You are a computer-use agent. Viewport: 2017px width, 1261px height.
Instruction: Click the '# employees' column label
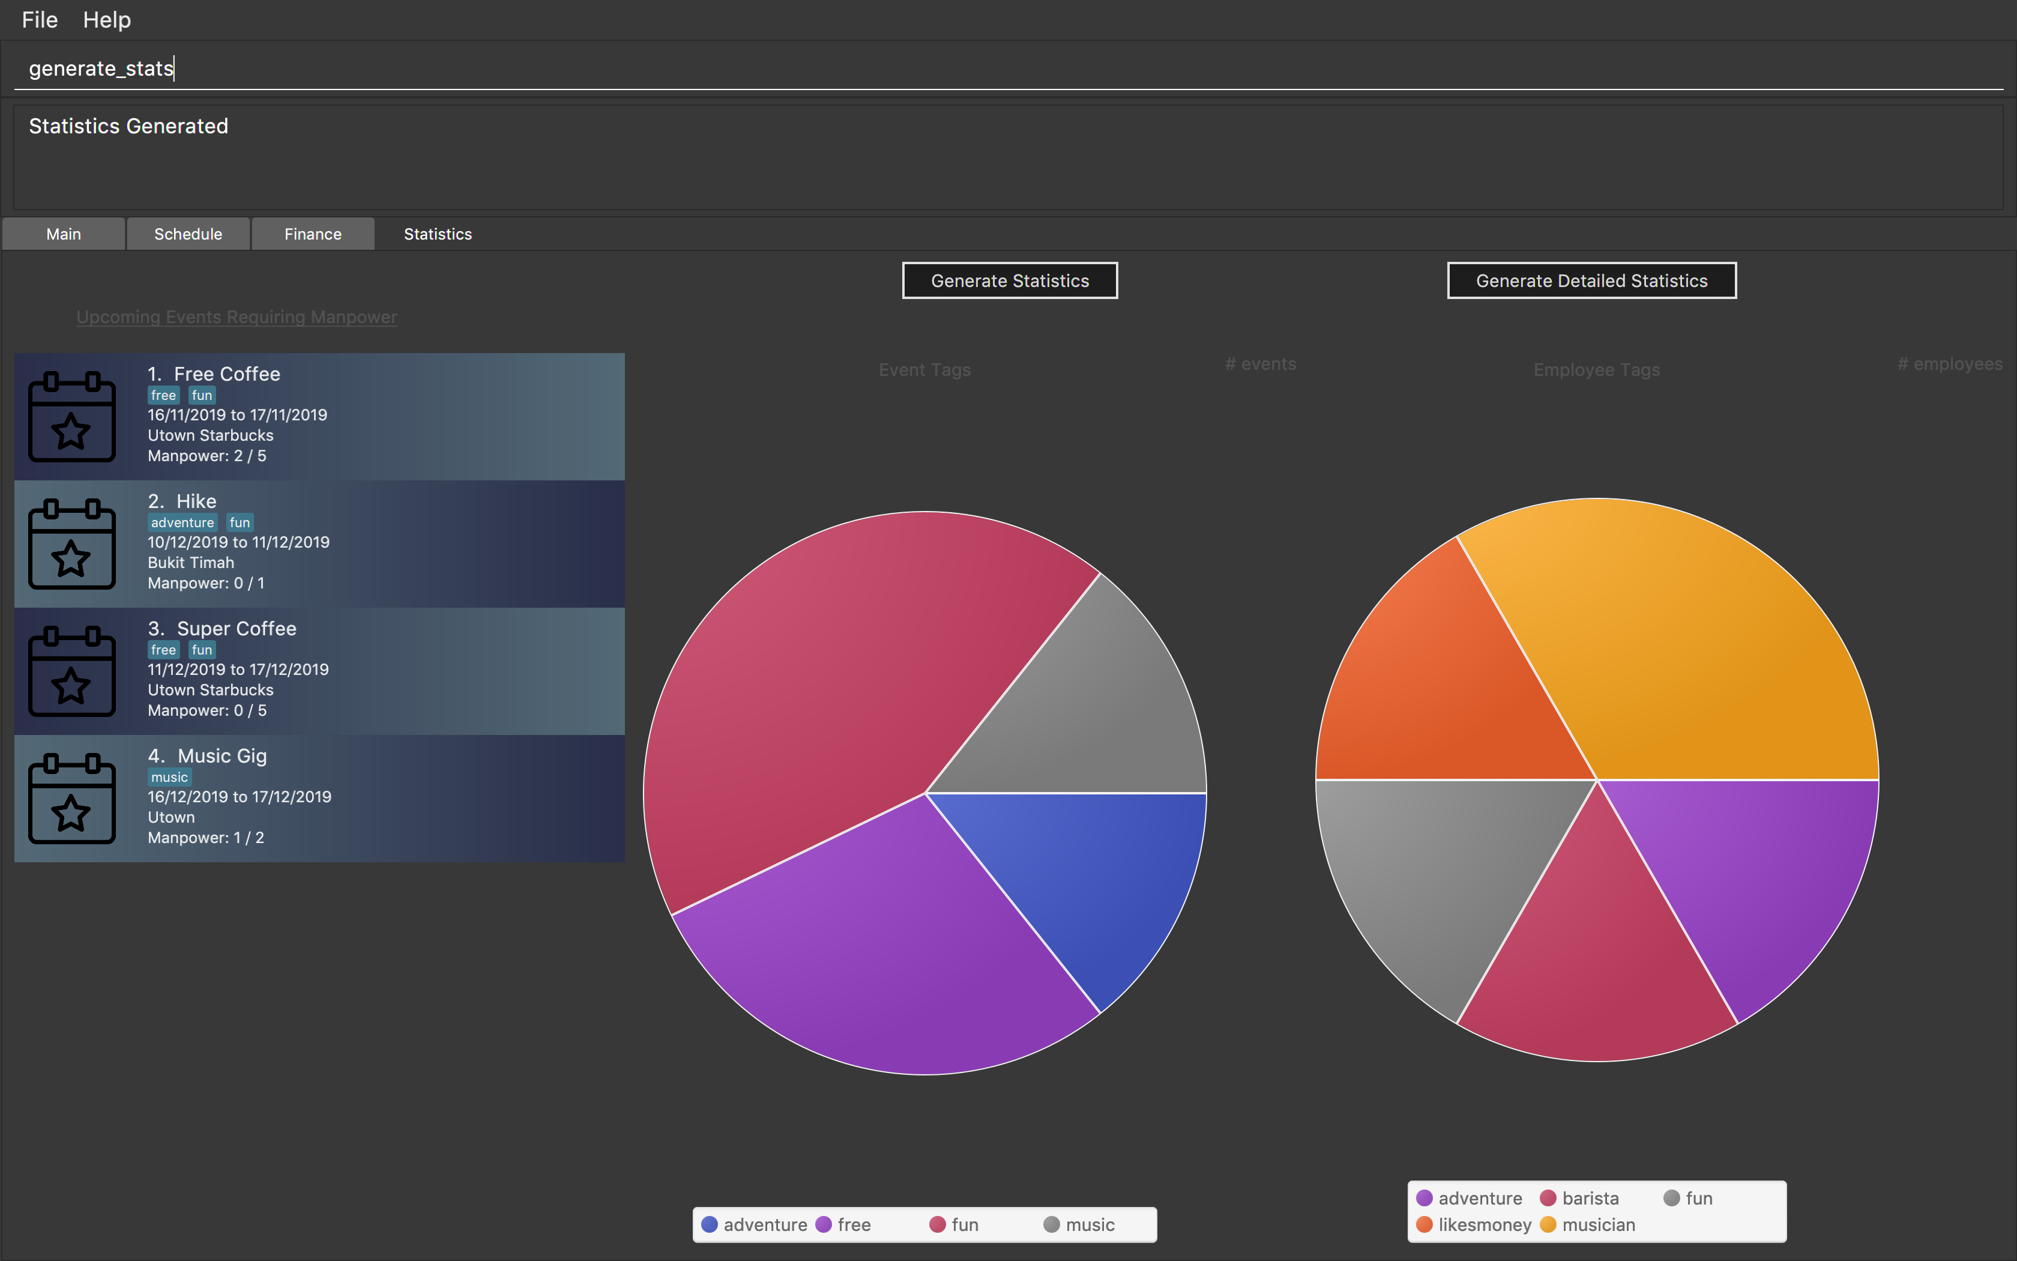(1950, 364)
